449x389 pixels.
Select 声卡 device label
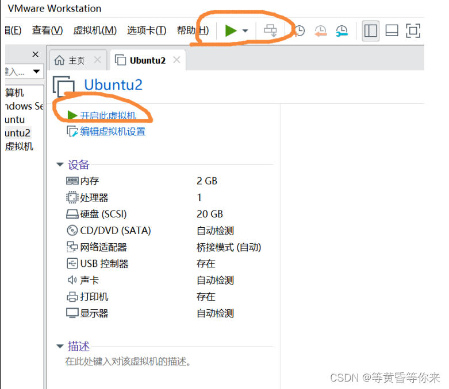coord(89,280)
